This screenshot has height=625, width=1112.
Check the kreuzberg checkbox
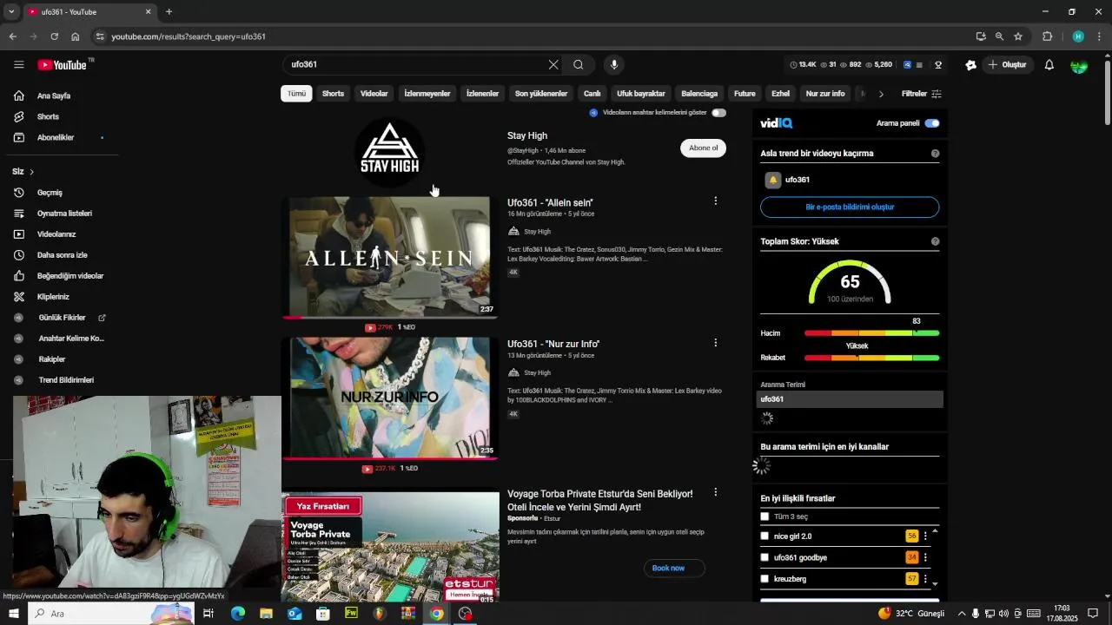(764, 579)
